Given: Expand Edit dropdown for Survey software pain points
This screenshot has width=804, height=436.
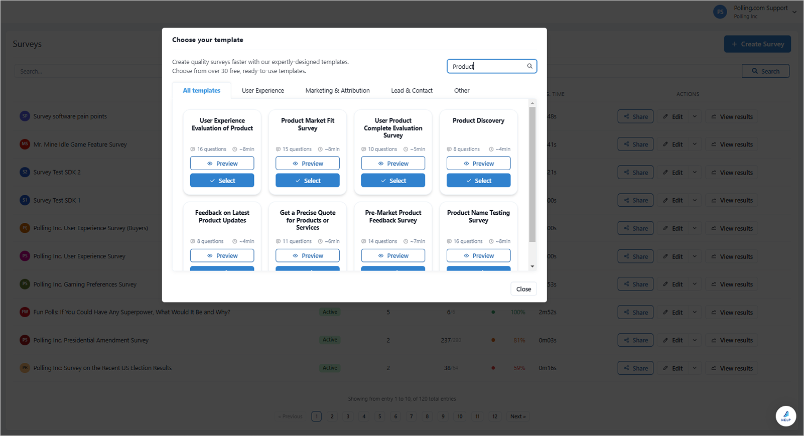Looking at the screenshot, I should click(x=695, y=116).
